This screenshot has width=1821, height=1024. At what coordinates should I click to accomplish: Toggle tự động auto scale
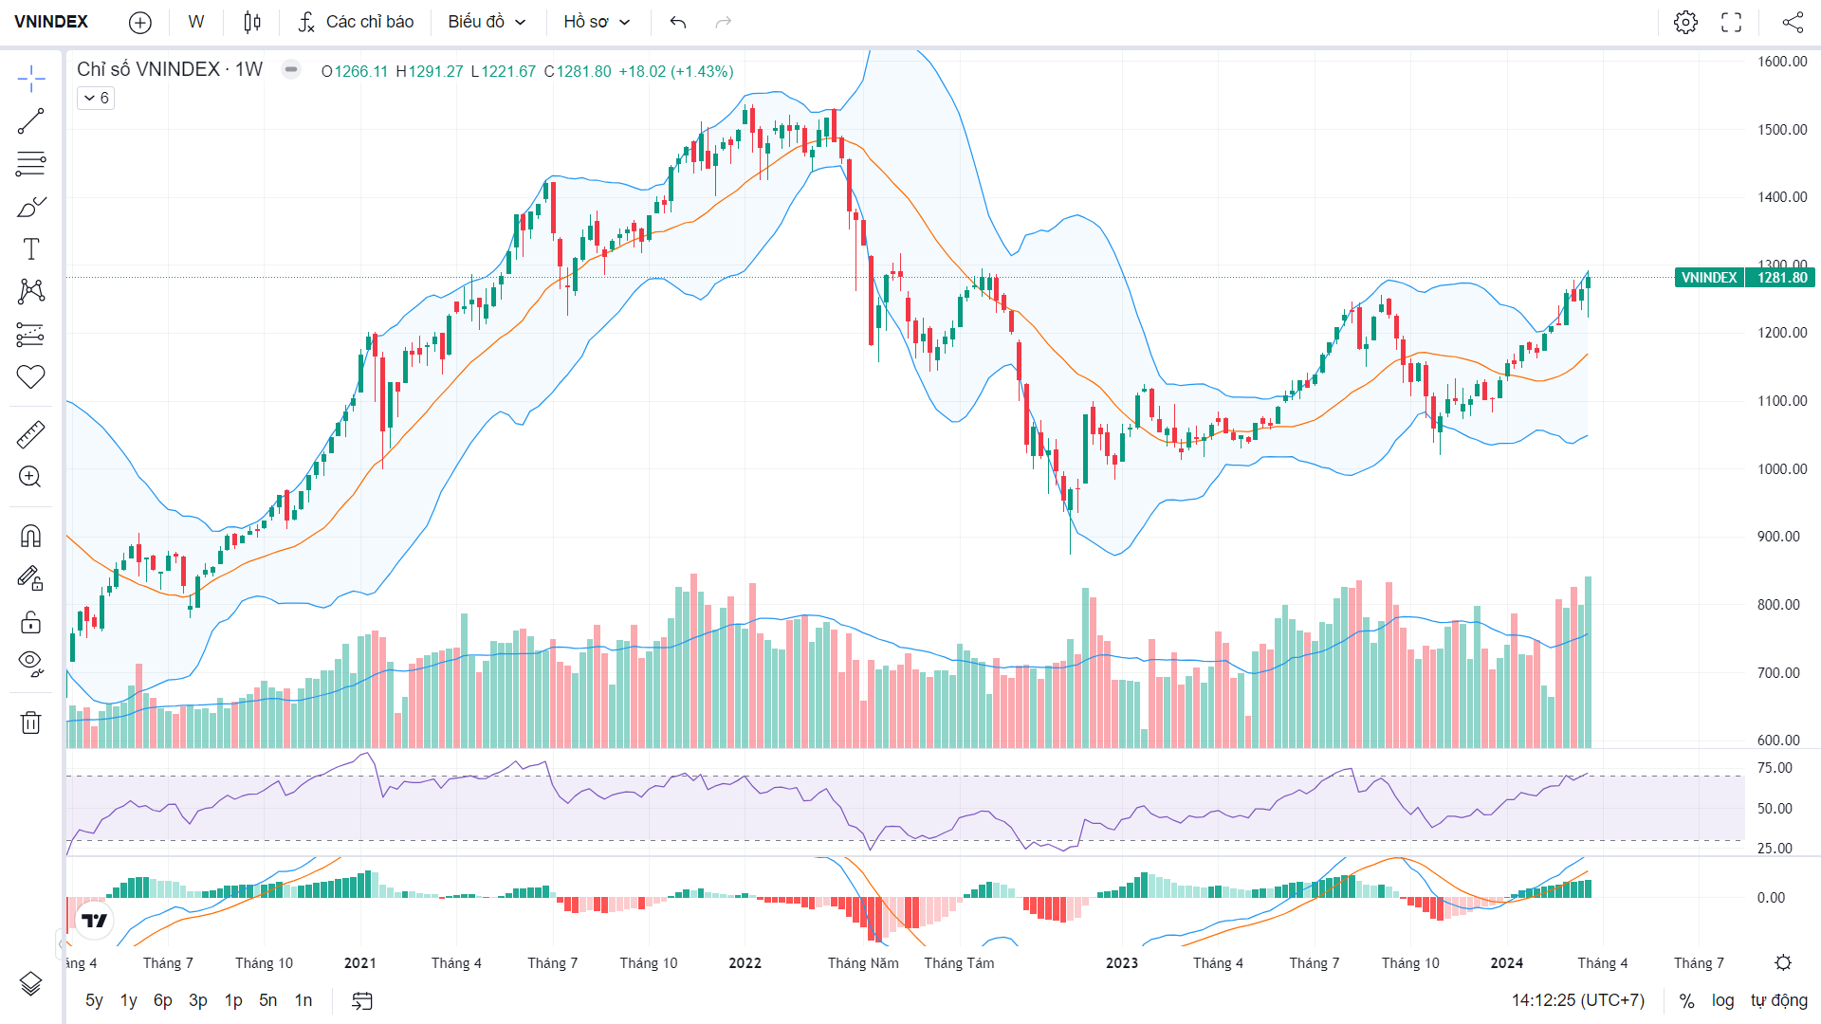point(1779,1001)
